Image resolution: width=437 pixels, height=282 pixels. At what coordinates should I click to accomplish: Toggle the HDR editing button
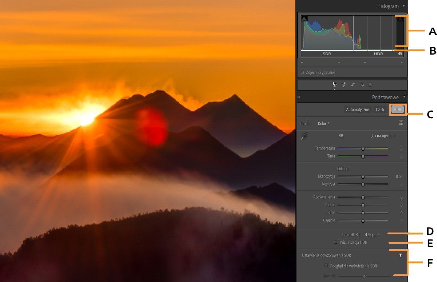point(397,110)
